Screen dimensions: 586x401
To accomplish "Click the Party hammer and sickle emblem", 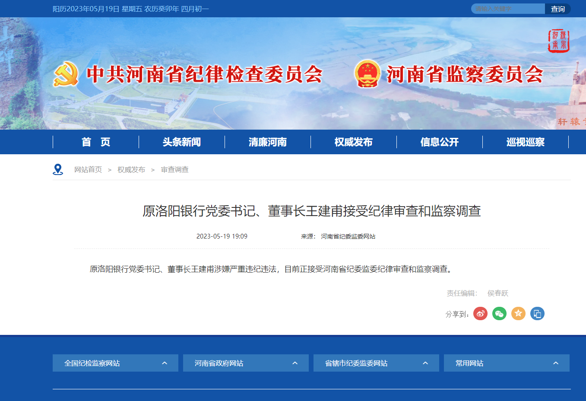I will point(66,74).
